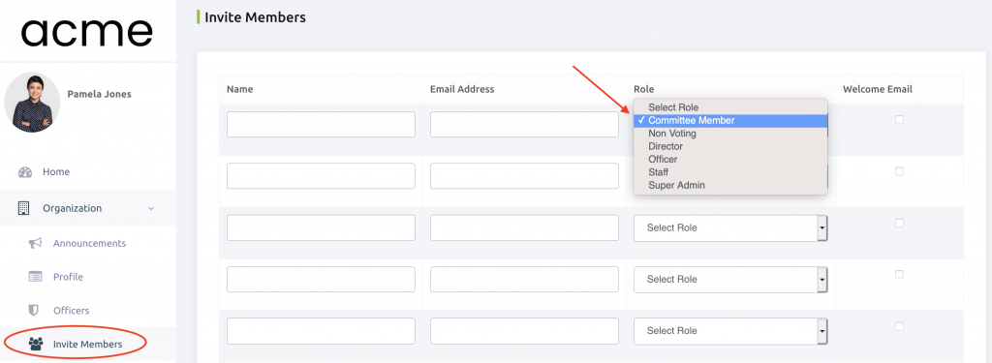Click the Profile card icon

[x=35, y=277]
